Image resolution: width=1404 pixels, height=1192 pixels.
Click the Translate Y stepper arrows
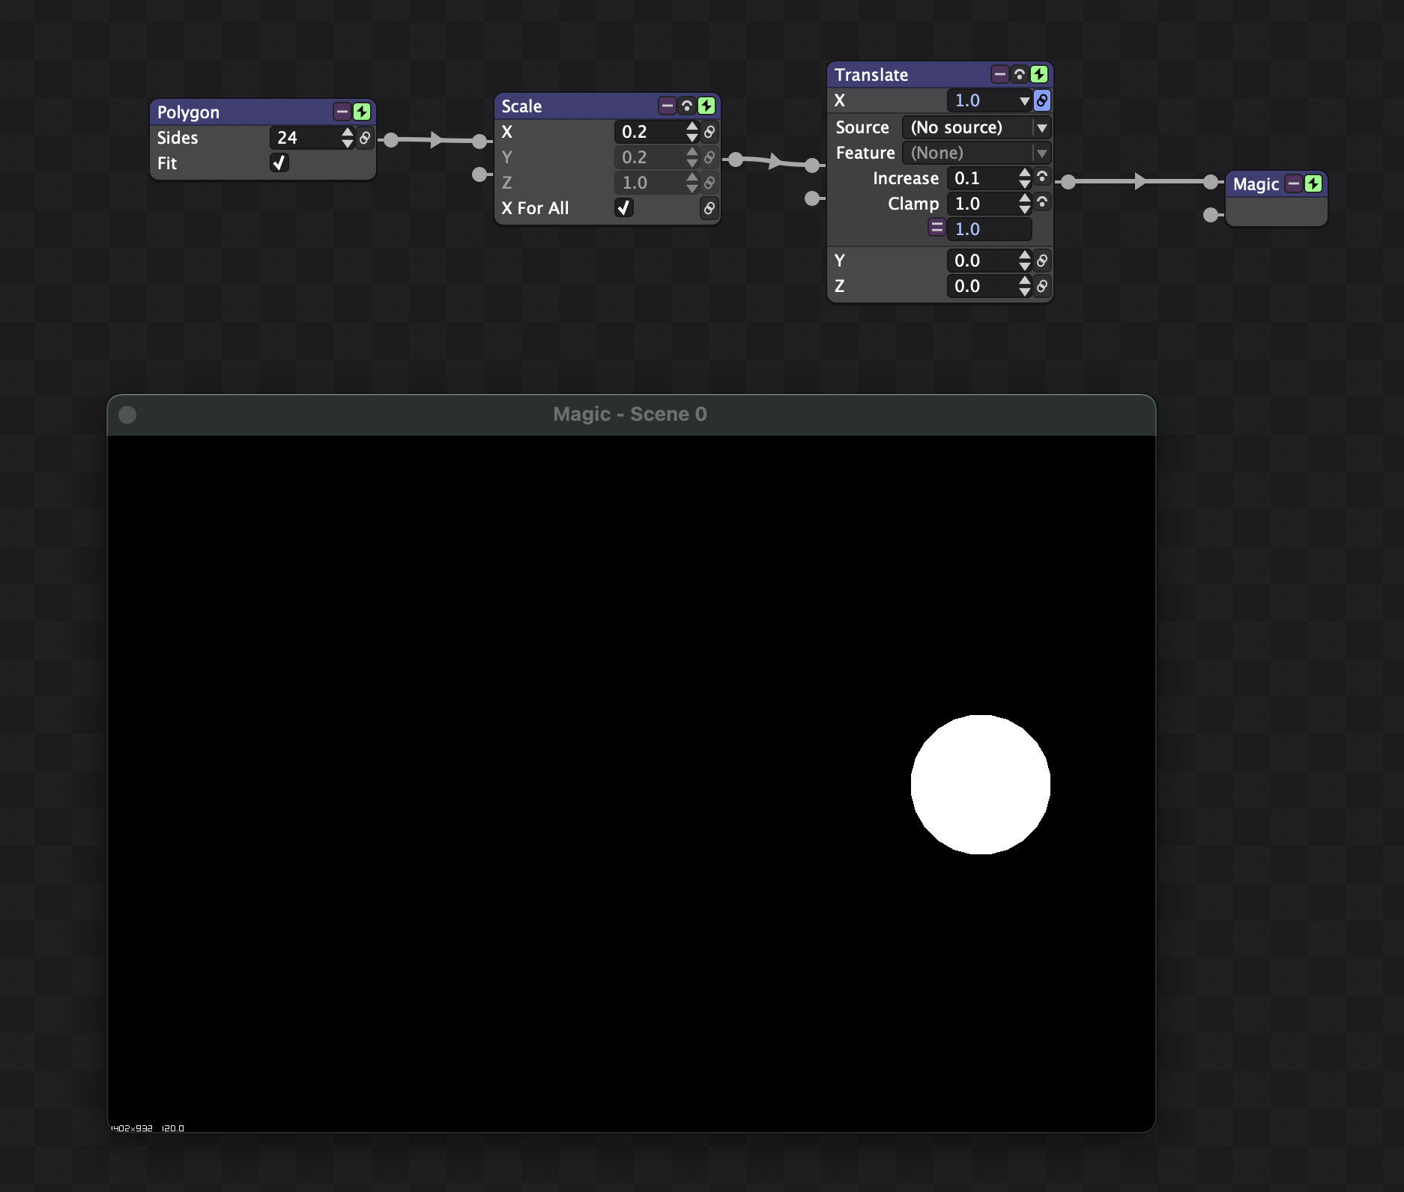coord(1024,261)
